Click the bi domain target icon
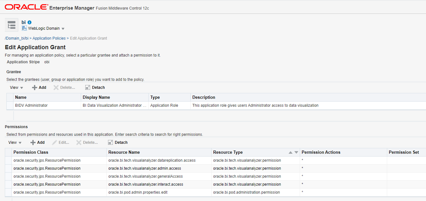 pyautogui.click(x=12, y=25)
